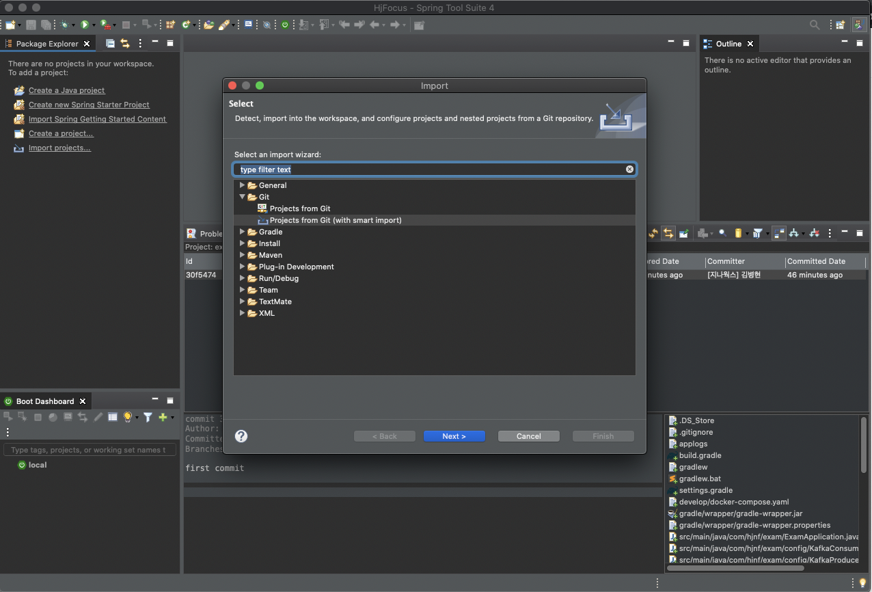Click the history panel's refresh arrows icon

[x=653, y=233]
